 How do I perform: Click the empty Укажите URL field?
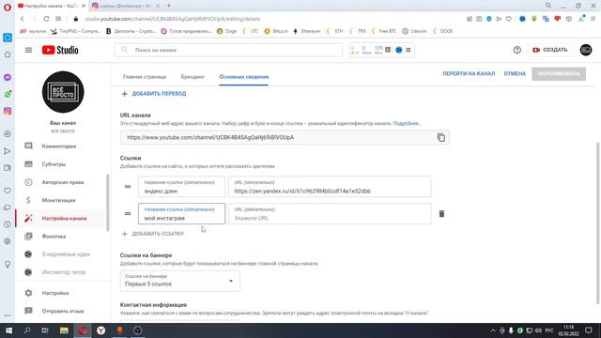[330, 214]
